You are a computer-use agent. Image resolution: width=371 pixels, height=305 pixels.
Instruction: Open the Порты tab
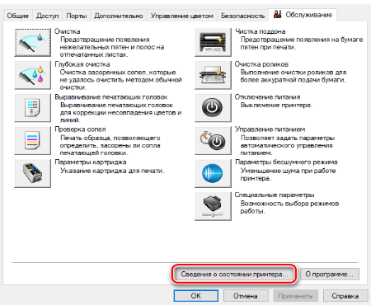coord(77,16)
